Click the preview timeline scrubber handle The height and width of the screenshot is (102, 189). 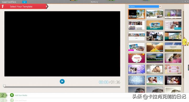point(4,86)
